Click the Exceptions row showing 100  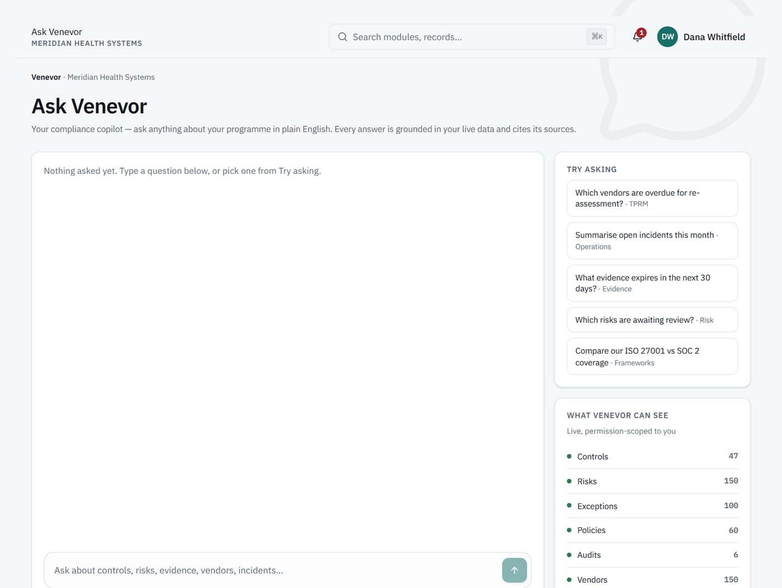tap(652, 506)
